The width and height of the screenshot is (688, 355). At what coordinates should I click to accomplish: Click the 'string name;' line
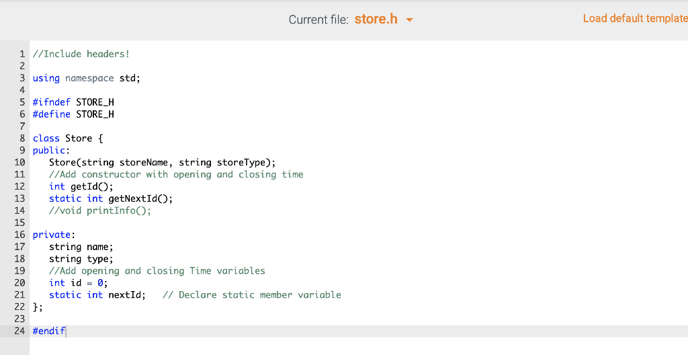81,247
